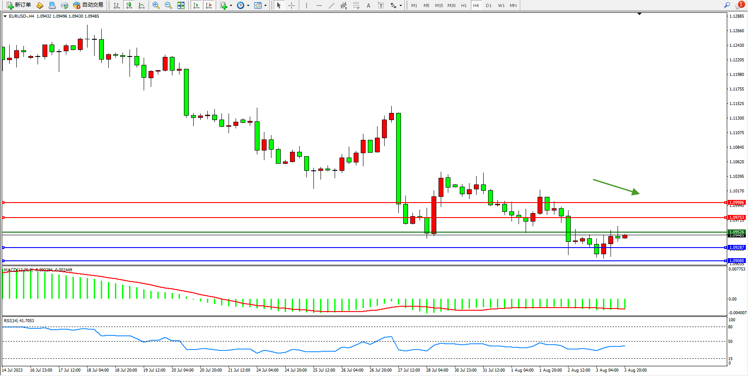The height and width of the screenshot is (376, 748).
Task: Switch chart to bar chart mode
Action: pyautogui.click(x=117, y=5)
